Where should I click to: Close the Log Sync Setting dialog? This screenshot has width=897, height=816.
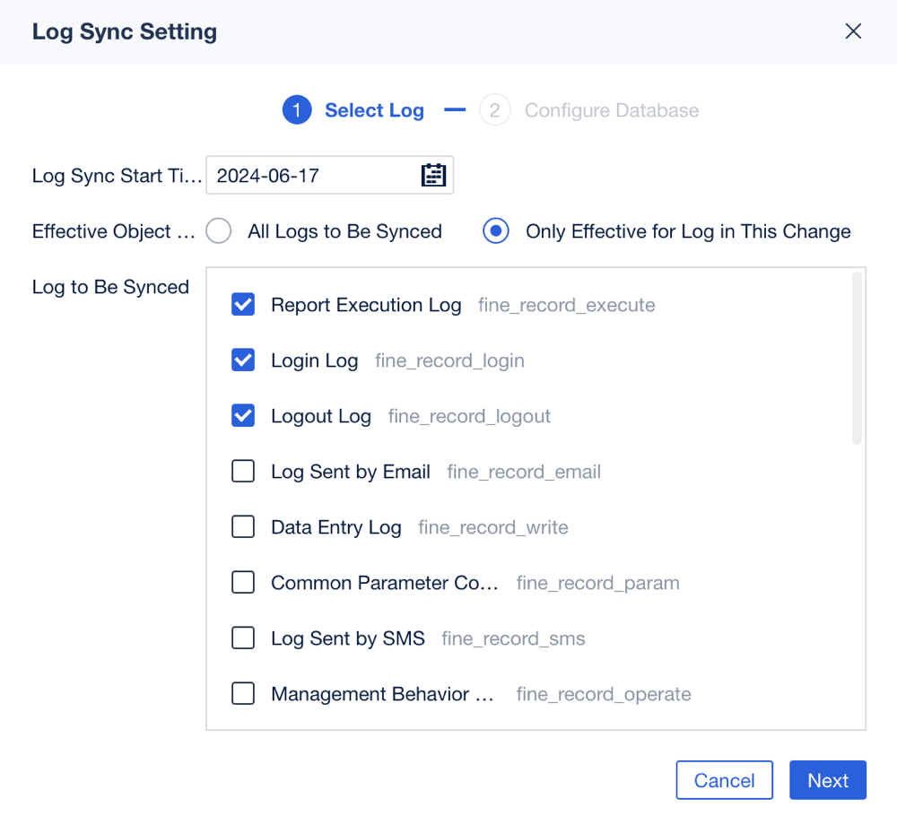point(853,30)
